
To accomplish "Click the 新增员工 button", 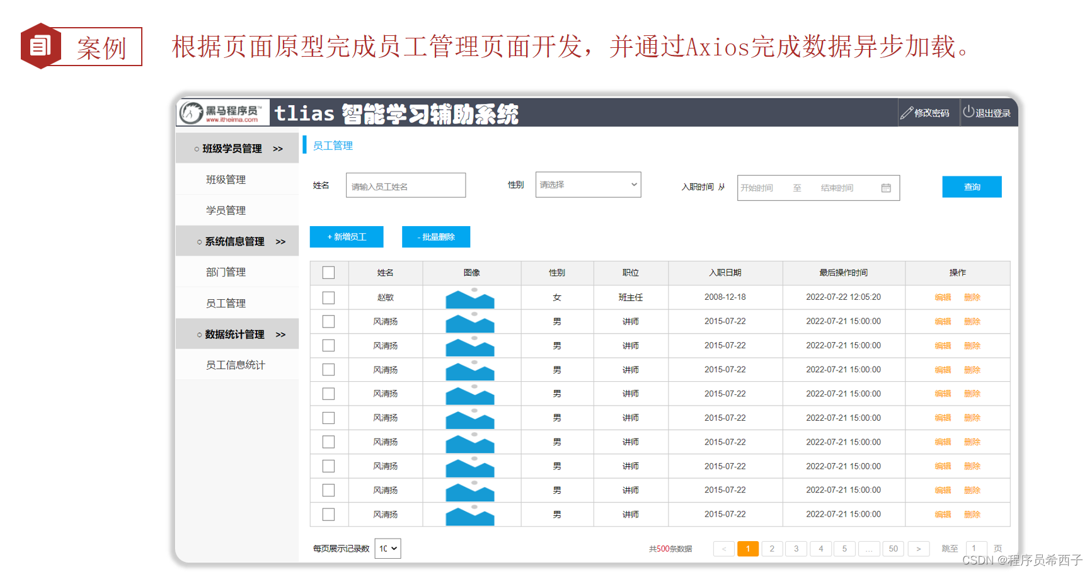I will [347, 237].
